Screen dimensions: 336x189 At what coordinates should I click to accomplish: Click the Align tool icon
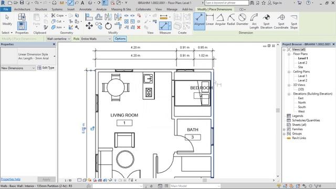coord(89,17)
